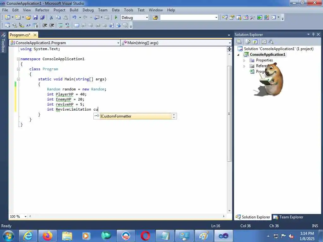The width and height of the screenshot is (323, 242).
Task: Toggle auto-hide pin on Solution Explorer
Action: pyautogui.click(x=313, y=34)
